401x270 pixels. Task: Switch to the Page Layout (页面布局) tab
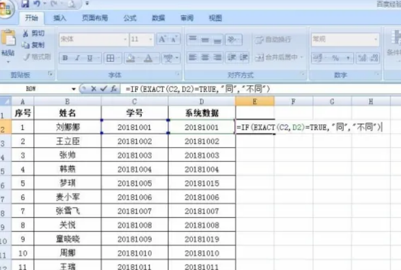click(94, 18)
